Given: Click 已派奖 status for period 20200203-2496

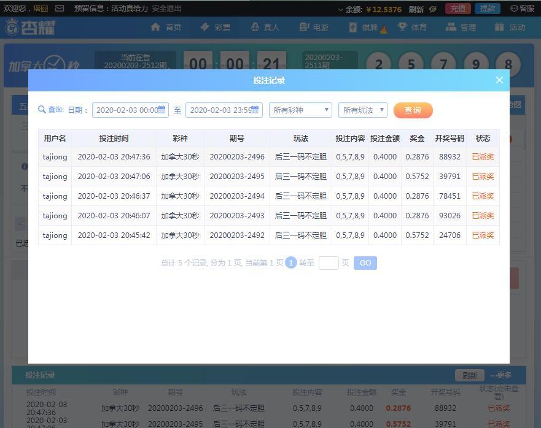Looking at the screenshot, I should tap(483, 157).
